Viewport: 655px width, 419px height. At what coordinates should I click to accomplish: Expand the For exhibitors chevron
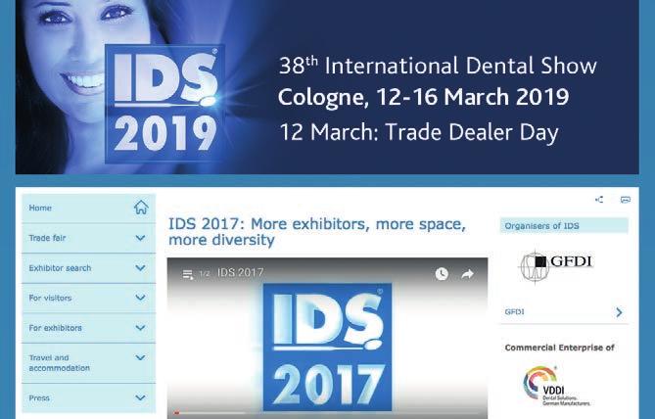[x=140, y=328]
